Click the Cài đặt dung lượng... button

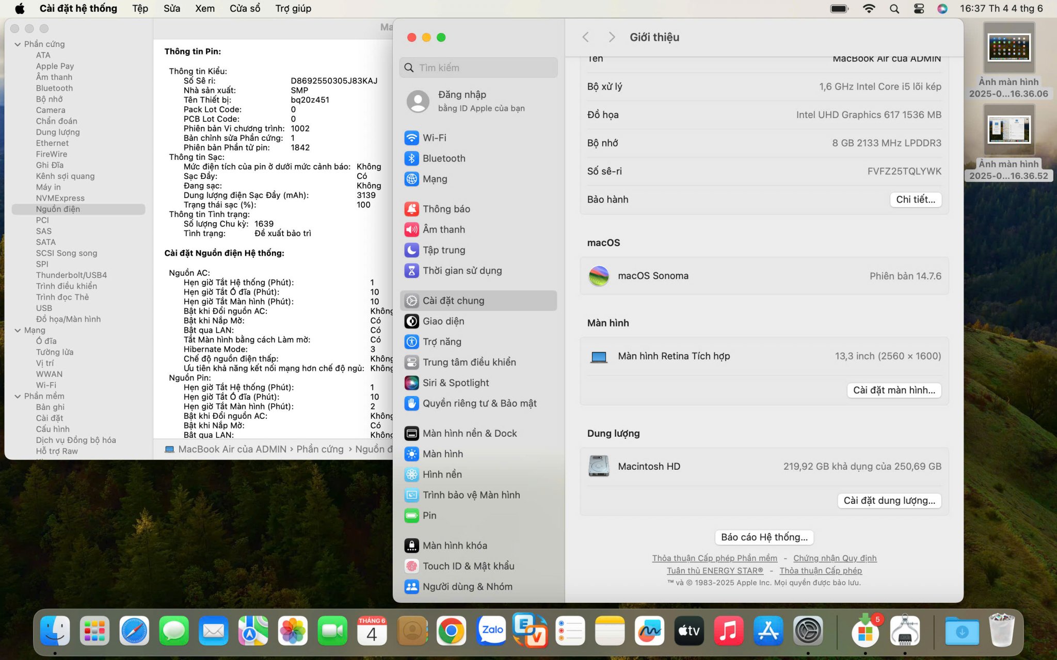tap(889, 501)
